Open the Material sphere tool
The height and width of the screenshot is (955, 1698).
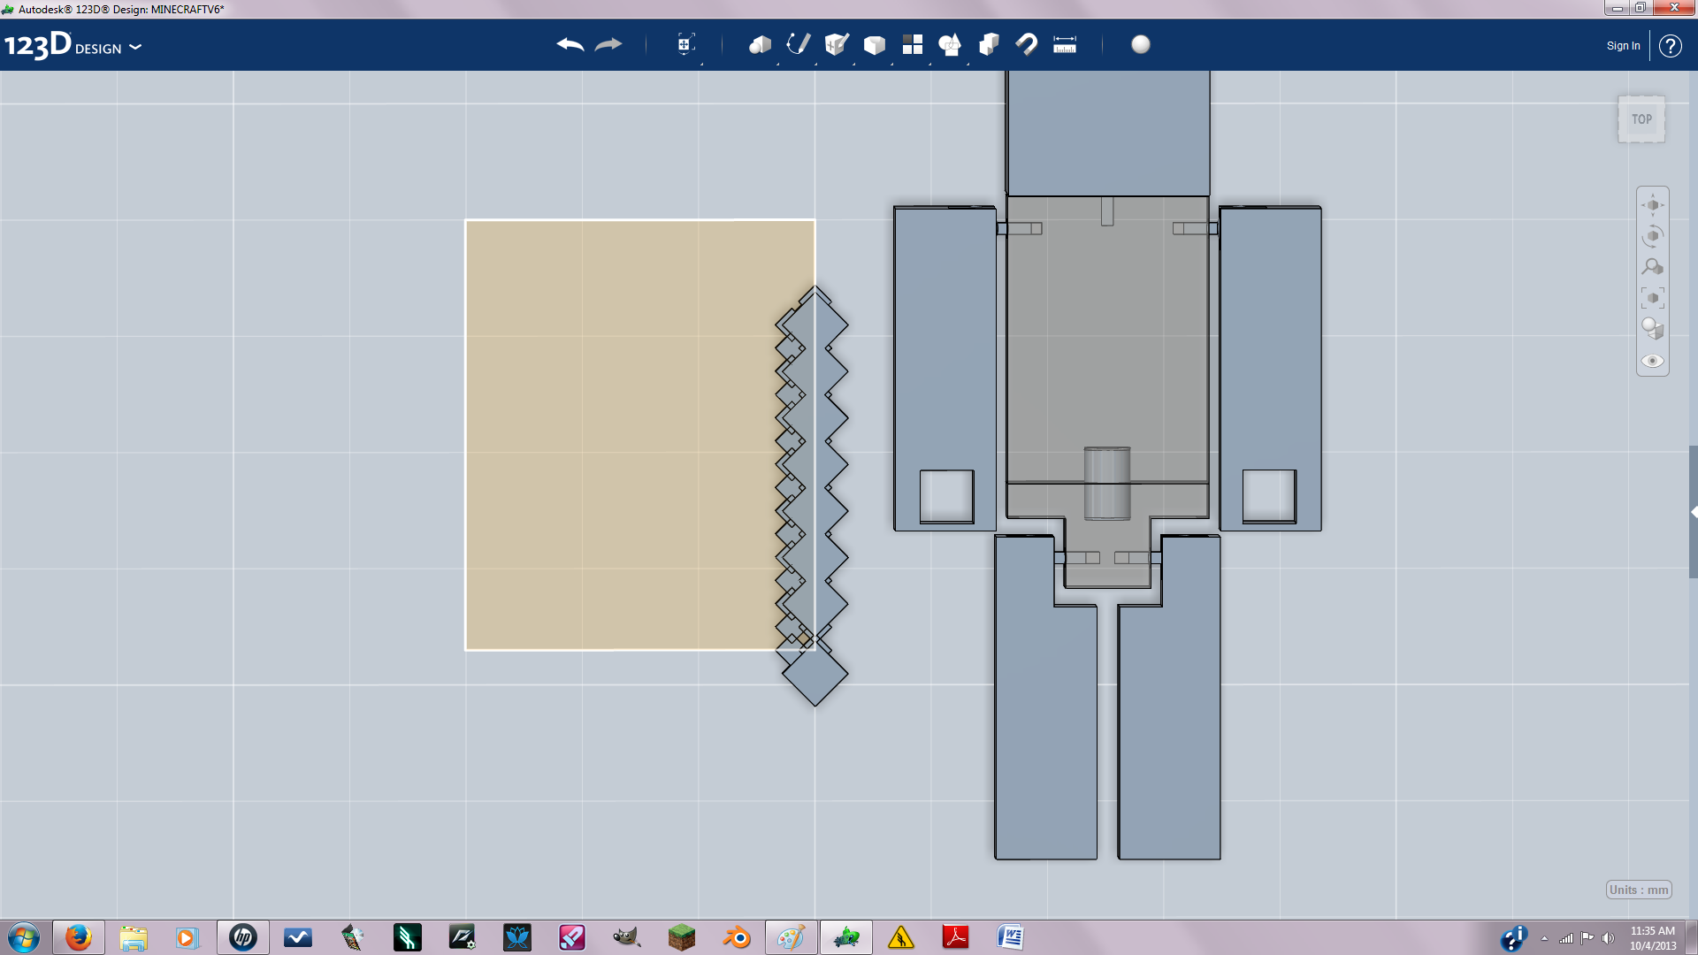point(1141,44)
